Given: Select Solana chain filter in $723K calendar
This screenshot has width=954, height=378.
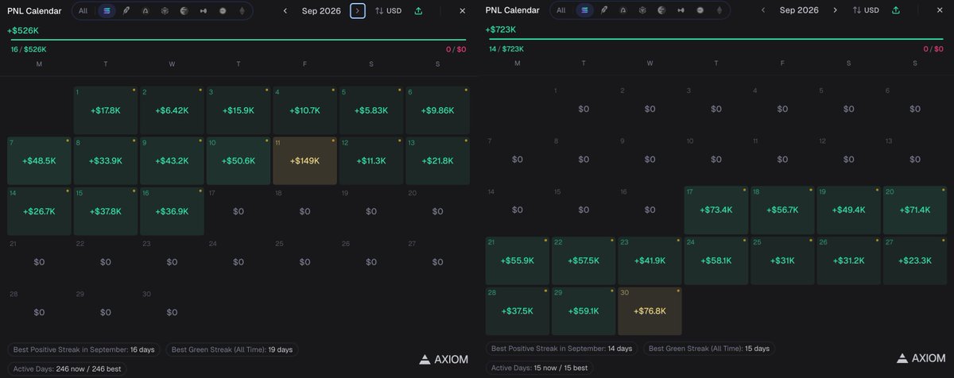Looking at the screenshot, I should point(585,10).
